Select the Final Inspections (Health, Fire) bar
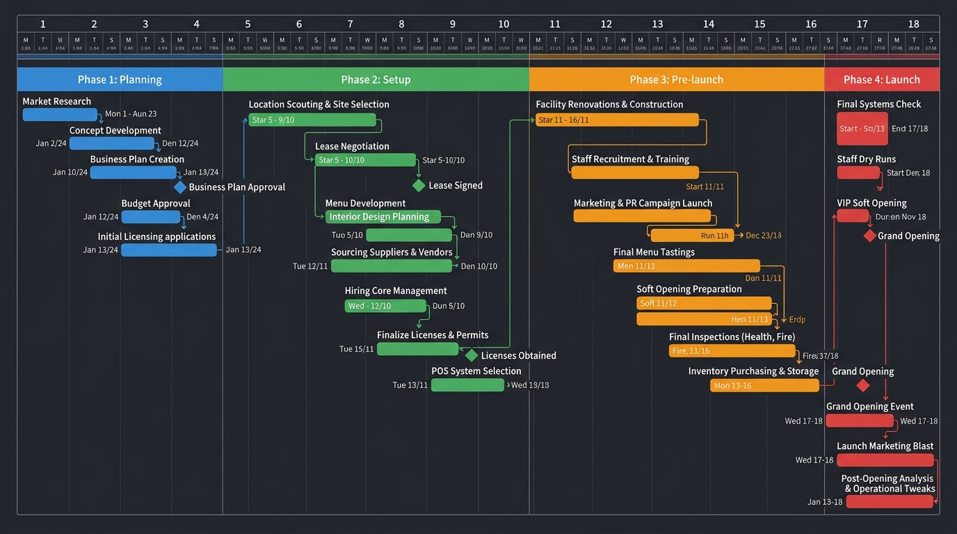The image size is (957, 534). coord(732,350)
